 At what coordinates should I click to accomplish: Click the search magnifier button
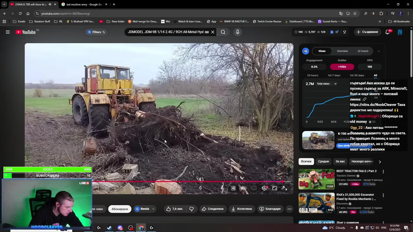[x=223, y=32]
